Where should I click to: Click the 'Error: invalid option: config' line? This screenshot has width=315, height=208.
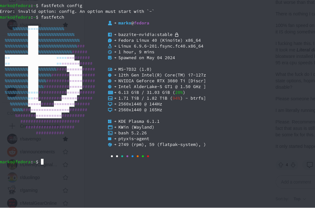77,12
